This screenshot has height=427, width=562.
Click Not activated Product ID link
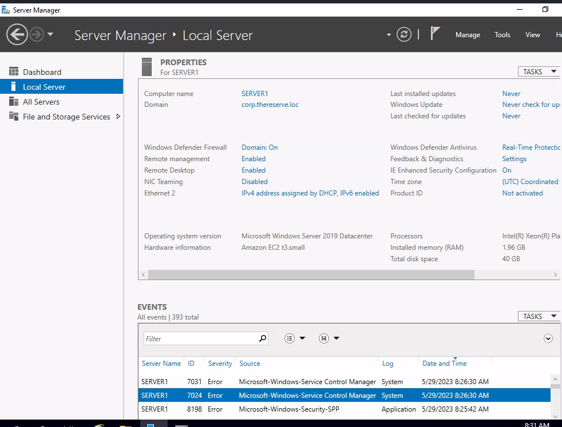523,193
